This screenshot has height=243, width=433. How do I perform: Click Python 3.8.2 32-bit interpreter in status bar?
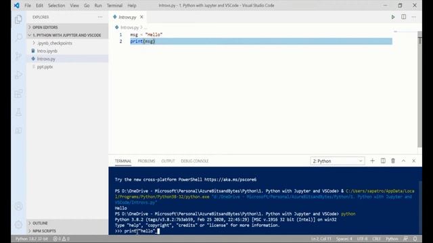coord(32,239)
